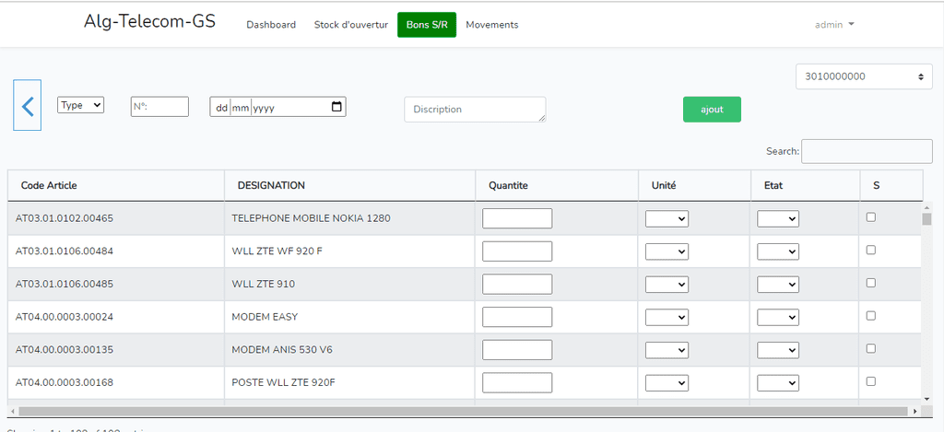Select code AT03.01.0106.00484

65,251
